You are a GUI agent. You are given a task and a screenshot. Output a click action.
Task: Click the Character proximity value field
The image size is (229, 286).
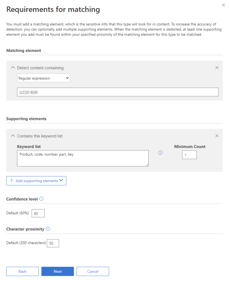point(53,243)
